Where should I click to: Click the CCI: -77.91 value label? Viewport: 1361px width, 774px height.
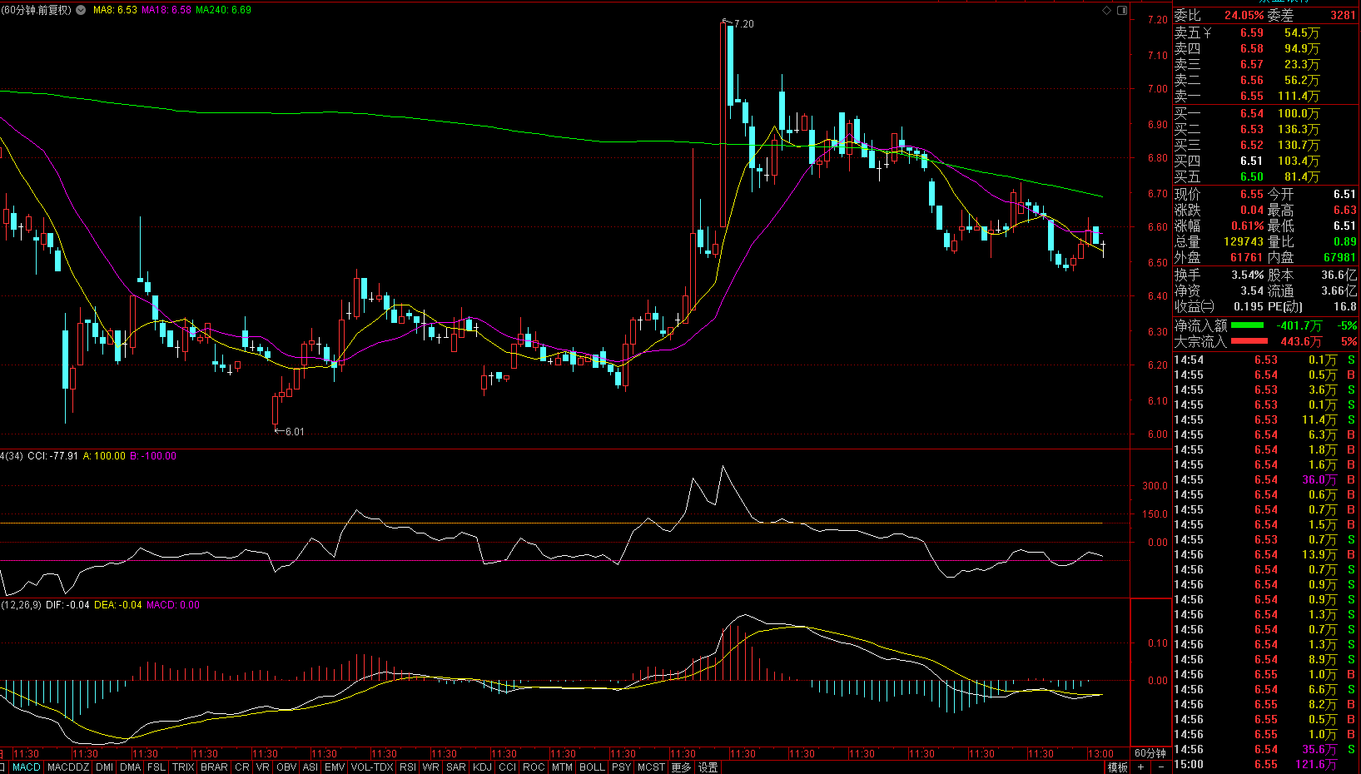[x=52, y=456]
